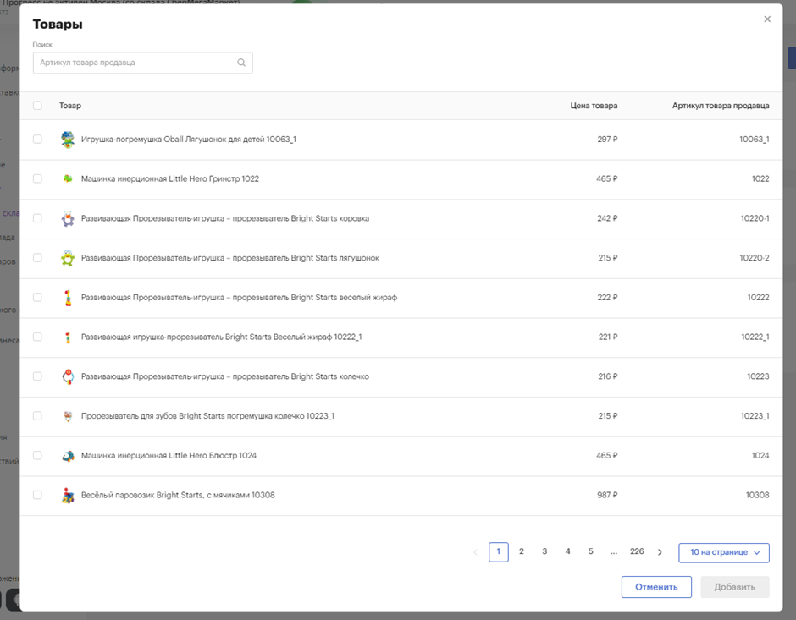The width and height of the screenshot is (796, 620).
Task: Open the '10 на странице' dropdown
Action: pyautogui.click(x=724, y=552)
